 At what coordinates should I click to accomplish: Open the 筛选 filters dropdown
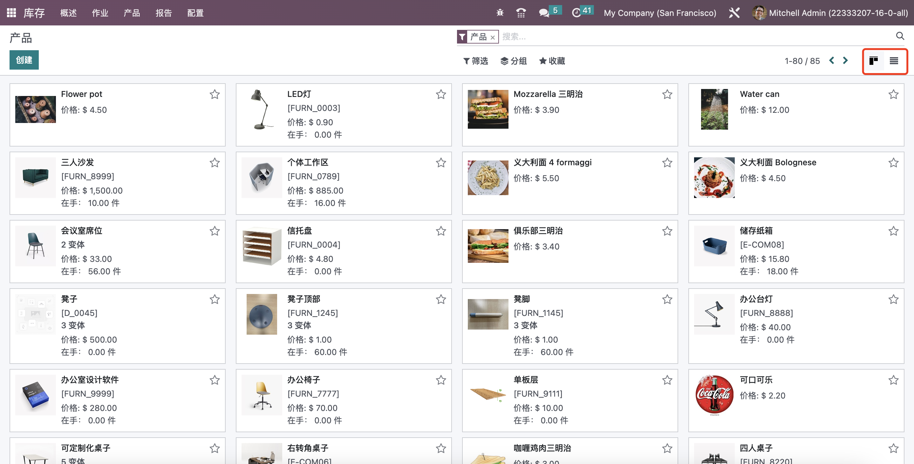coord(476,61)
